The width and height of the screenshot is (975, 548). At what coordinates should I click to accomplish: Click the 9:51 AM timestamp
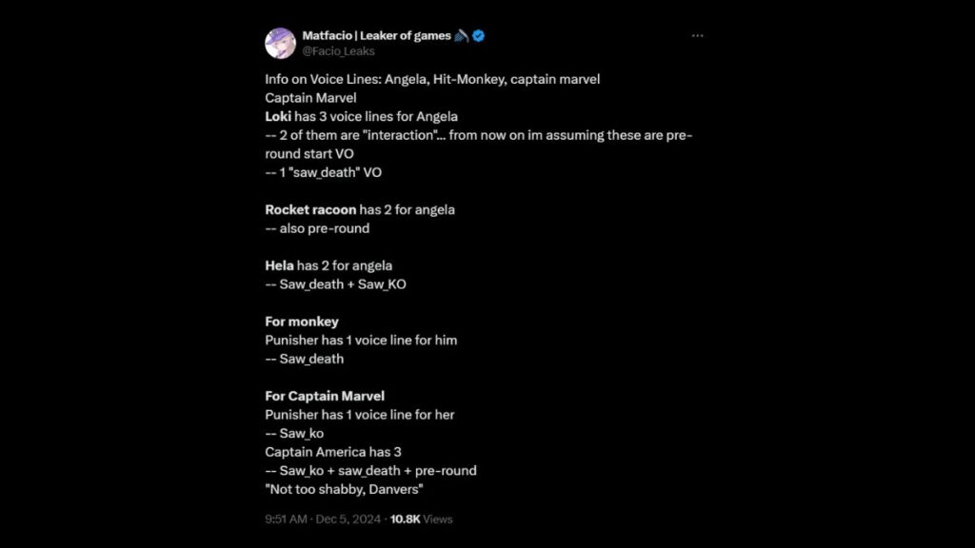click(286, 519)
